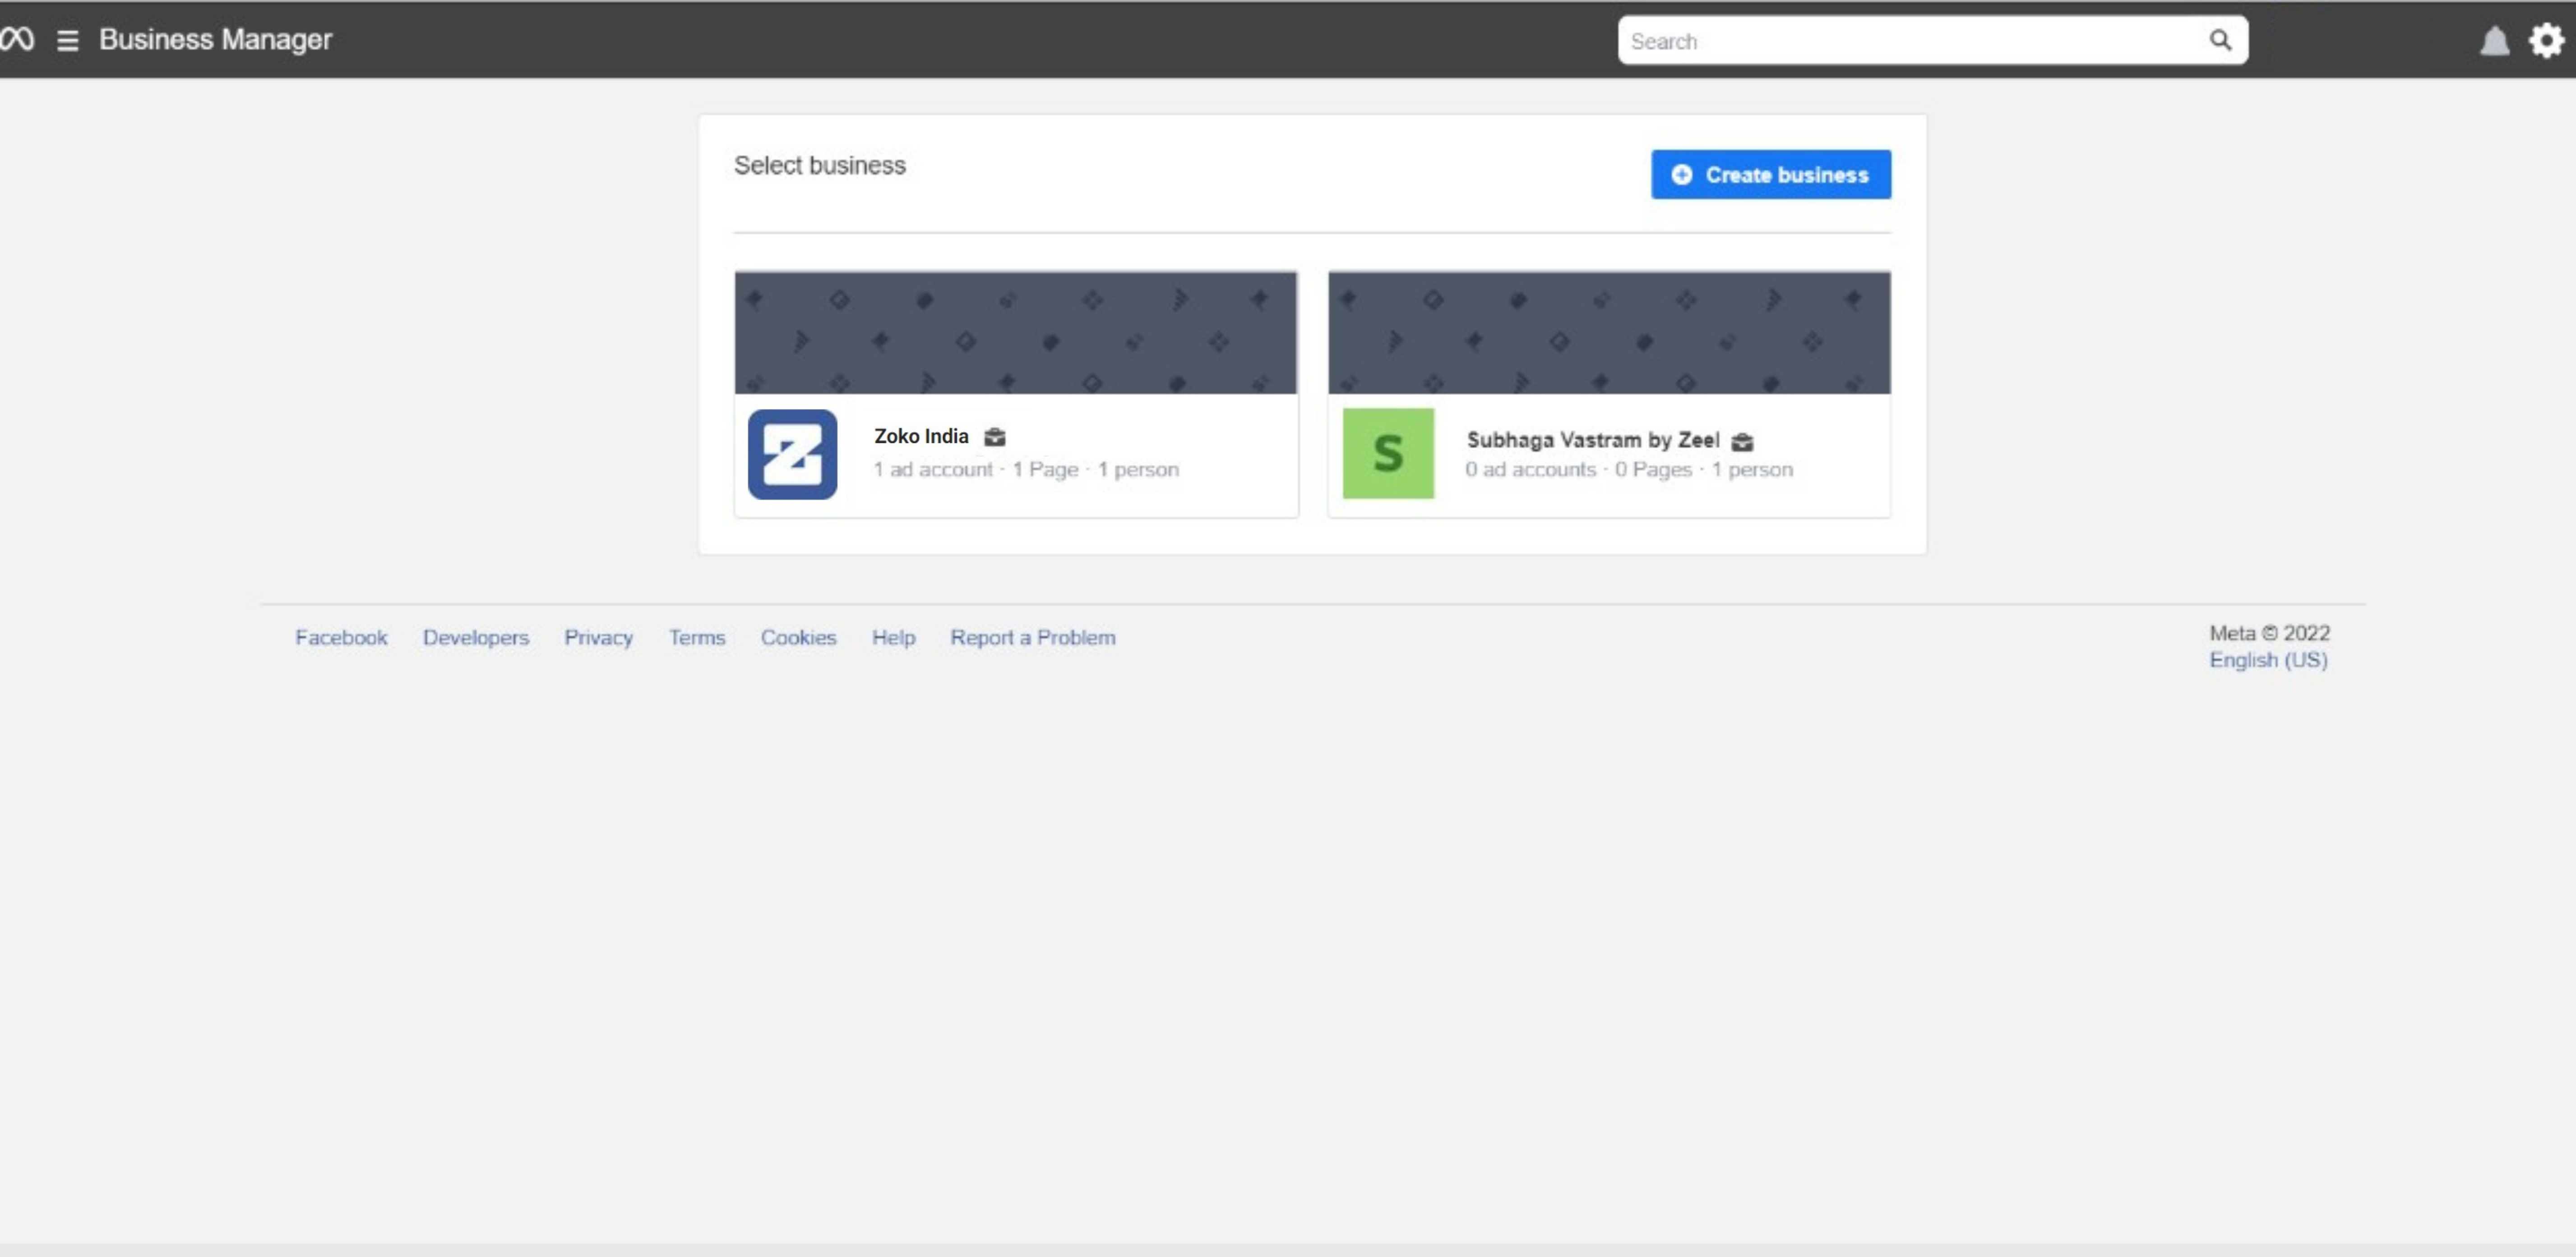This screenshot has height=1257, width=2576.
Task: Click the Select business heading
Action: (819, 165)
